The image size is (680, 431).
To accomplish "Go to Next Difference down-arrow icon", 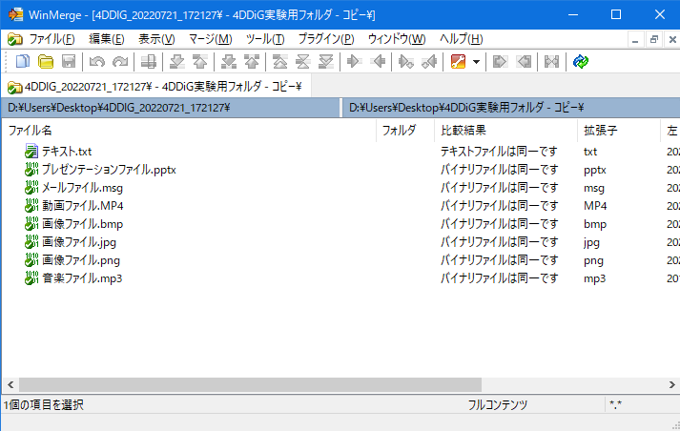I will click(x=177, y=62).
